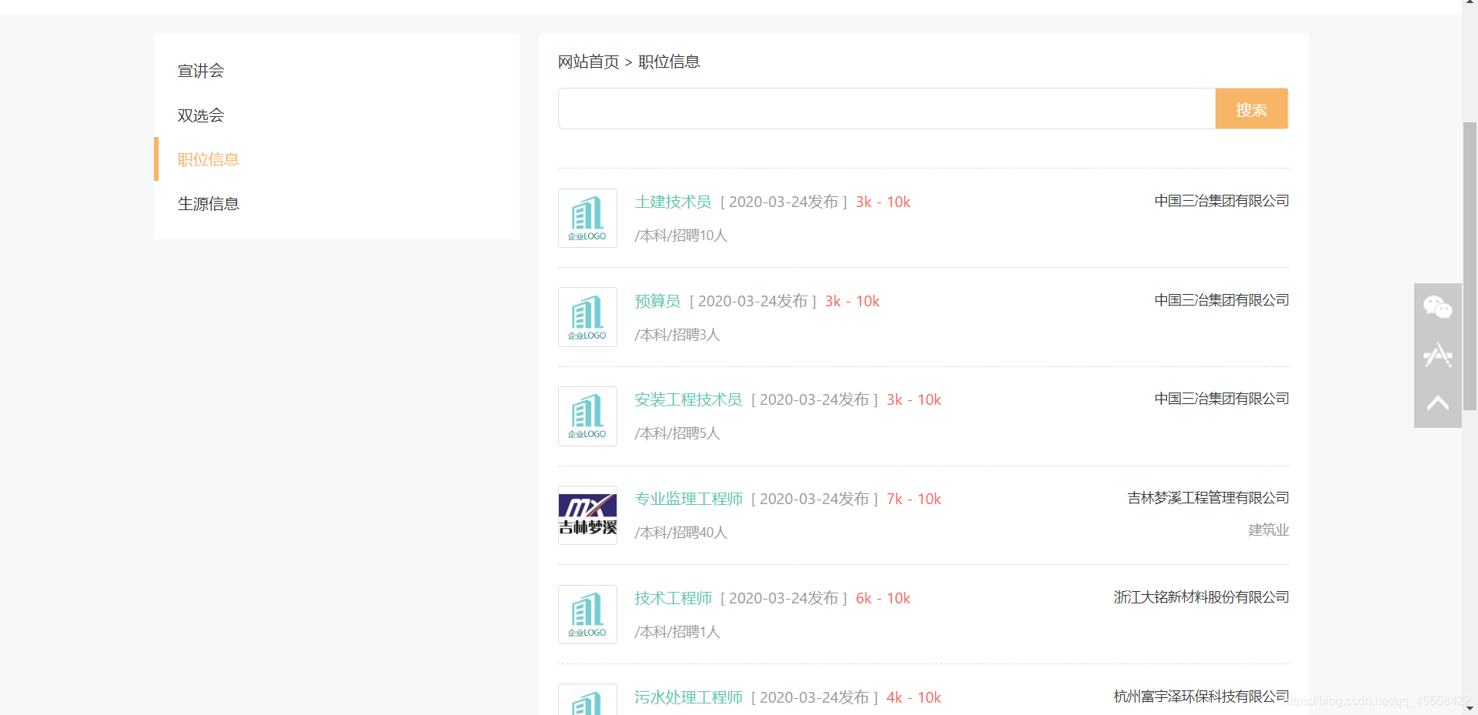Click company logo for 技术工程师 listing
The image size is (1478, 715).
587,614
